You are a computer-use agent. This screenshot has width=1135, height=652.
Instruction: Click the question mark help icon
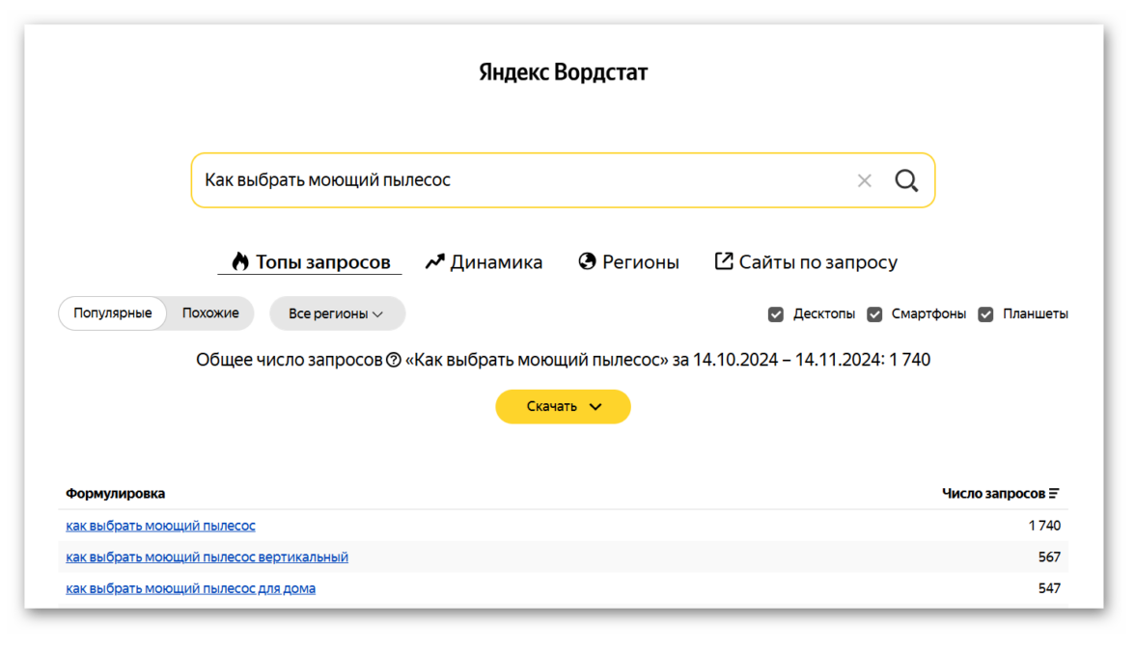[393, 361]
